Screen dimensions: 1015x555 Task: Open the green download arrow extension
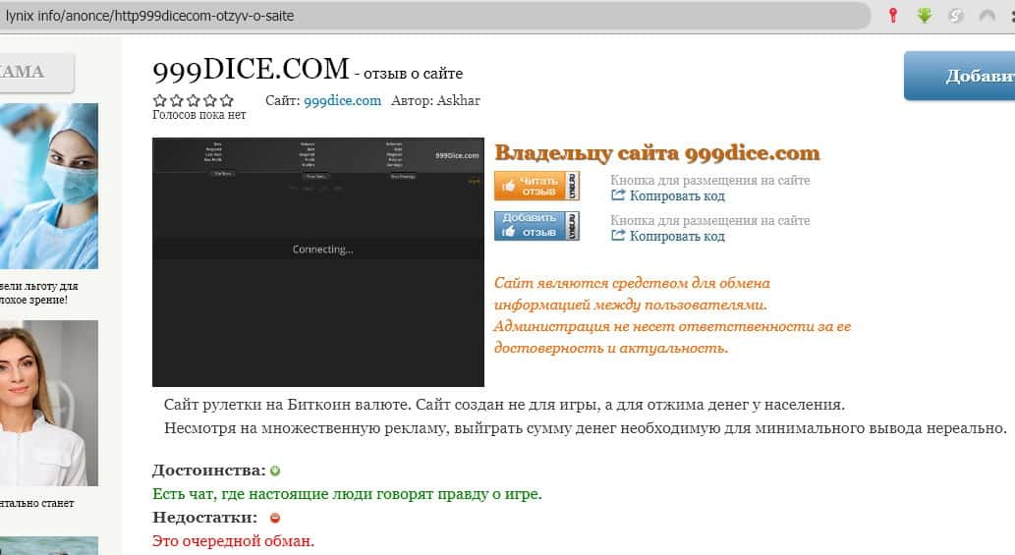pos(925,16)
